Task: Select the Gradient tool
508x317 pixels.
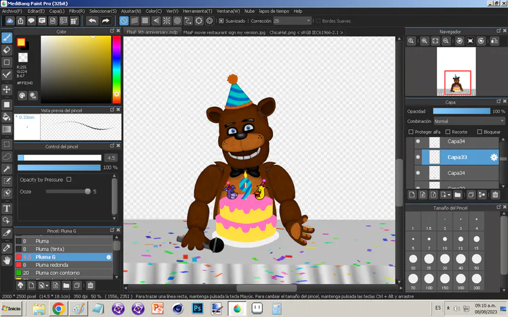Action: point(7,129)
